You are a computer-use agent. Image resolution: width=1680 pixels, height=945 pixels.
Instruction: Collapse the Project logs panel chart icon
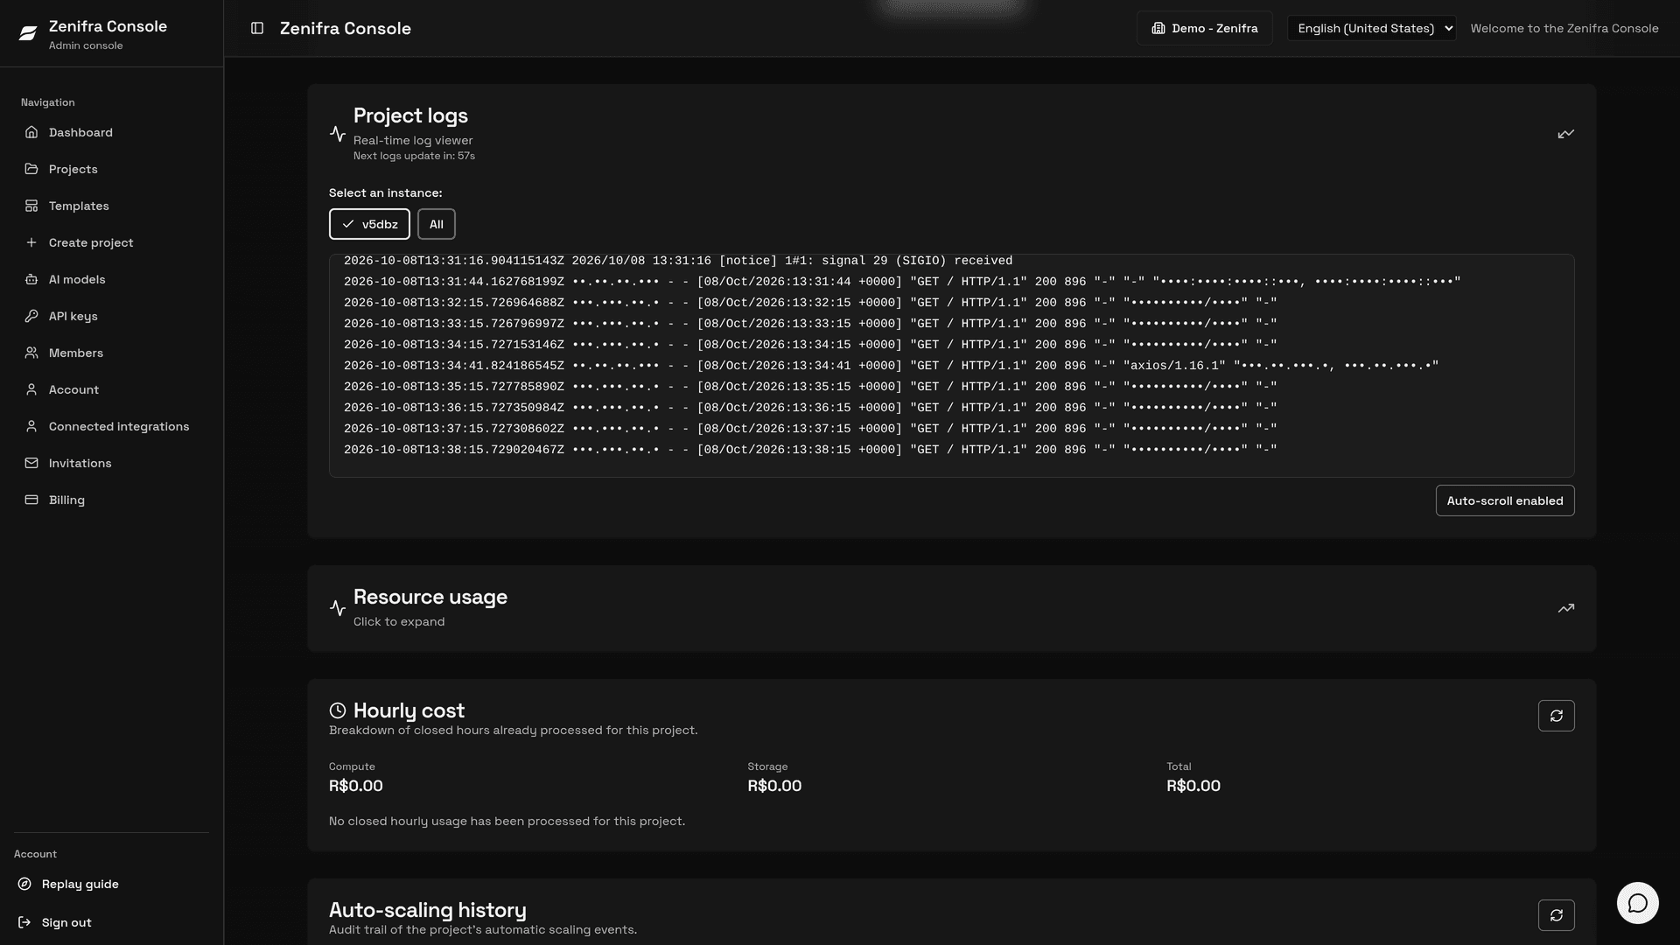click(x=1565, y=134)
